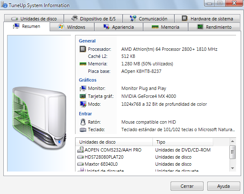Switch to the Windows tab

point(72,27)
